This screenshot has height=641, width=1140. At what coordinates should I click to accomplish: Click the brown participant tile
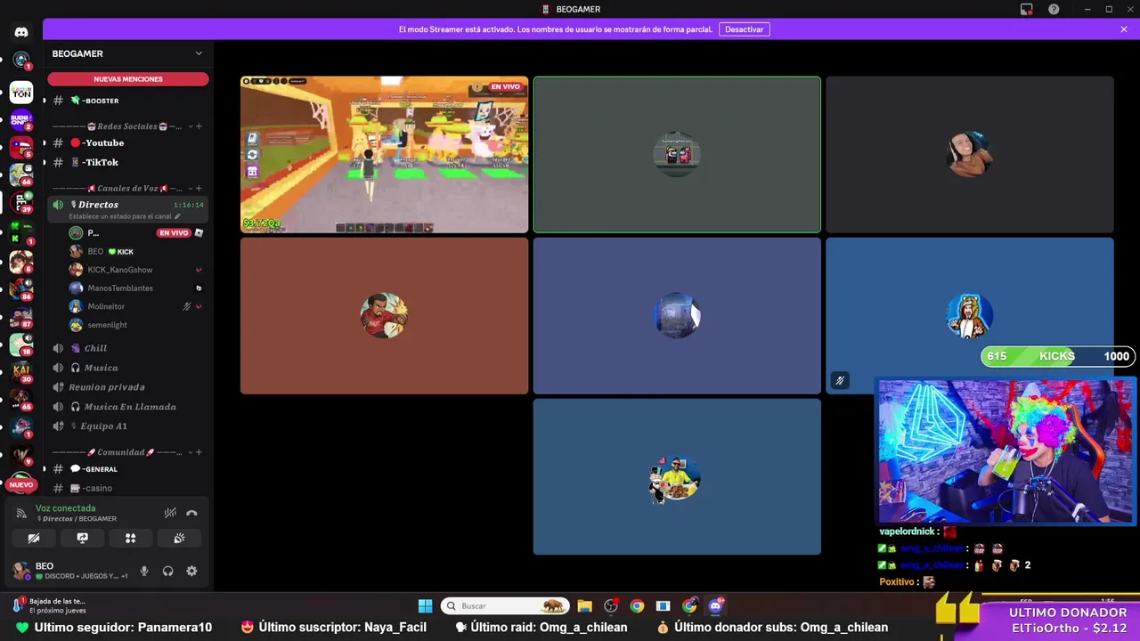[384, 315]
